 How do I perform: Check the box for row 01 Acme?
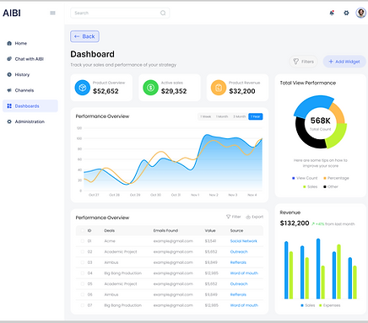83,241
